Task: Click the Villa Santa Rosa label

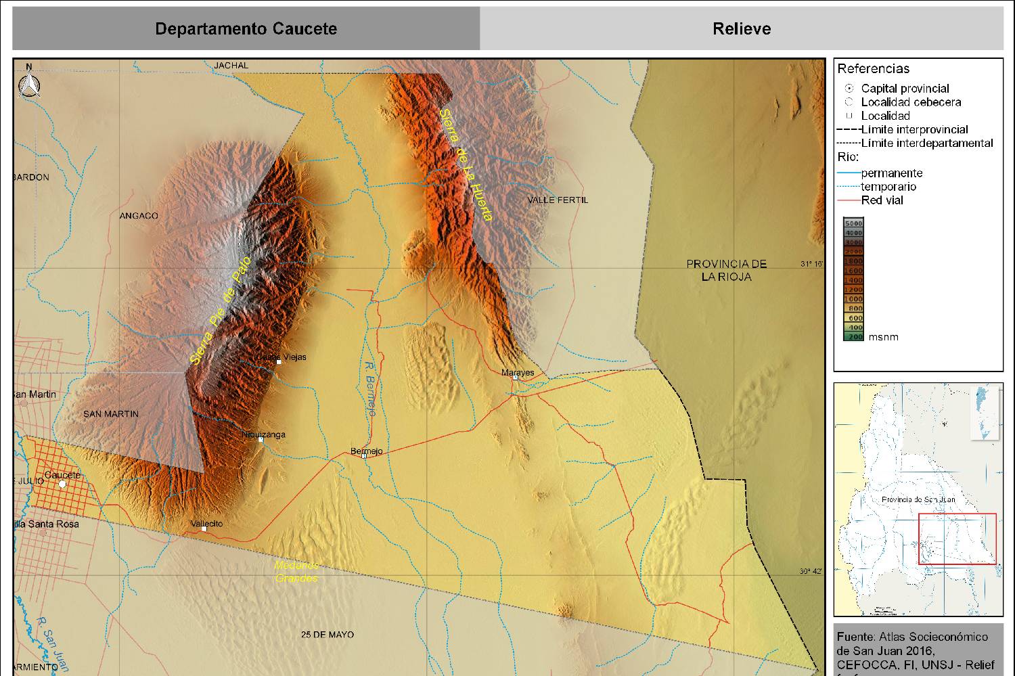Action: pyautogui.click(x=46, y=524)
